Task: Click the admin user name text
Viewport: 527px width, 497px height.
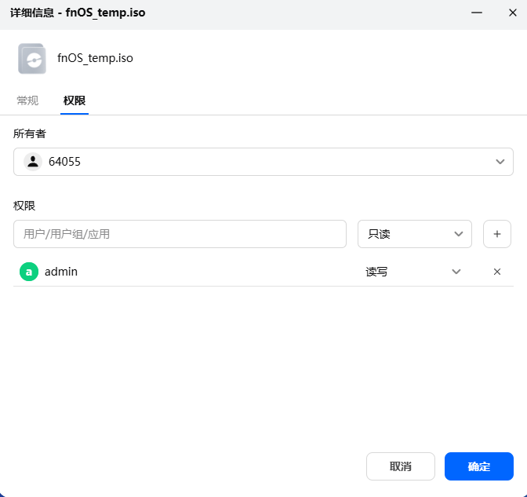Action: tap(61, 272)
